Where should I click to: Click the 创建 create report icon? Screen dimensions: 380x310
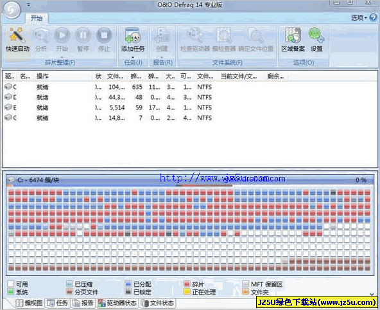162,35
